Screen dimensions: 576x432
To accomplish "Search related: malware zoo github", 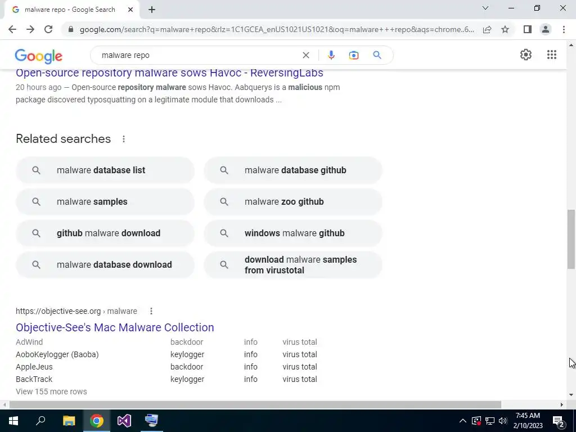I will tap(293, 202).
